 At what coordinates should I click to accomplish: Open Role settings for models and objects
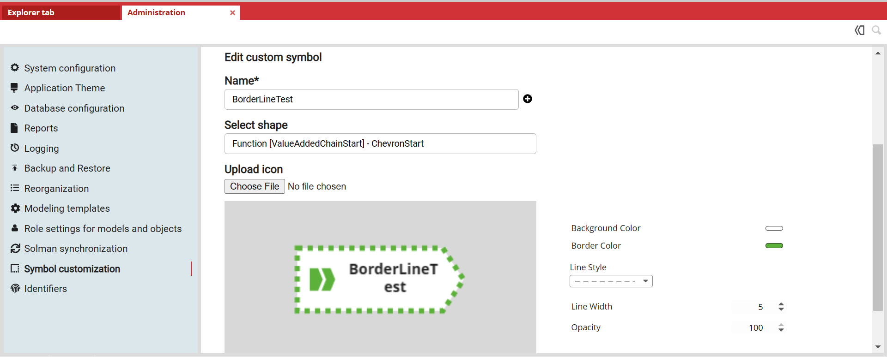tap(103, 229)
